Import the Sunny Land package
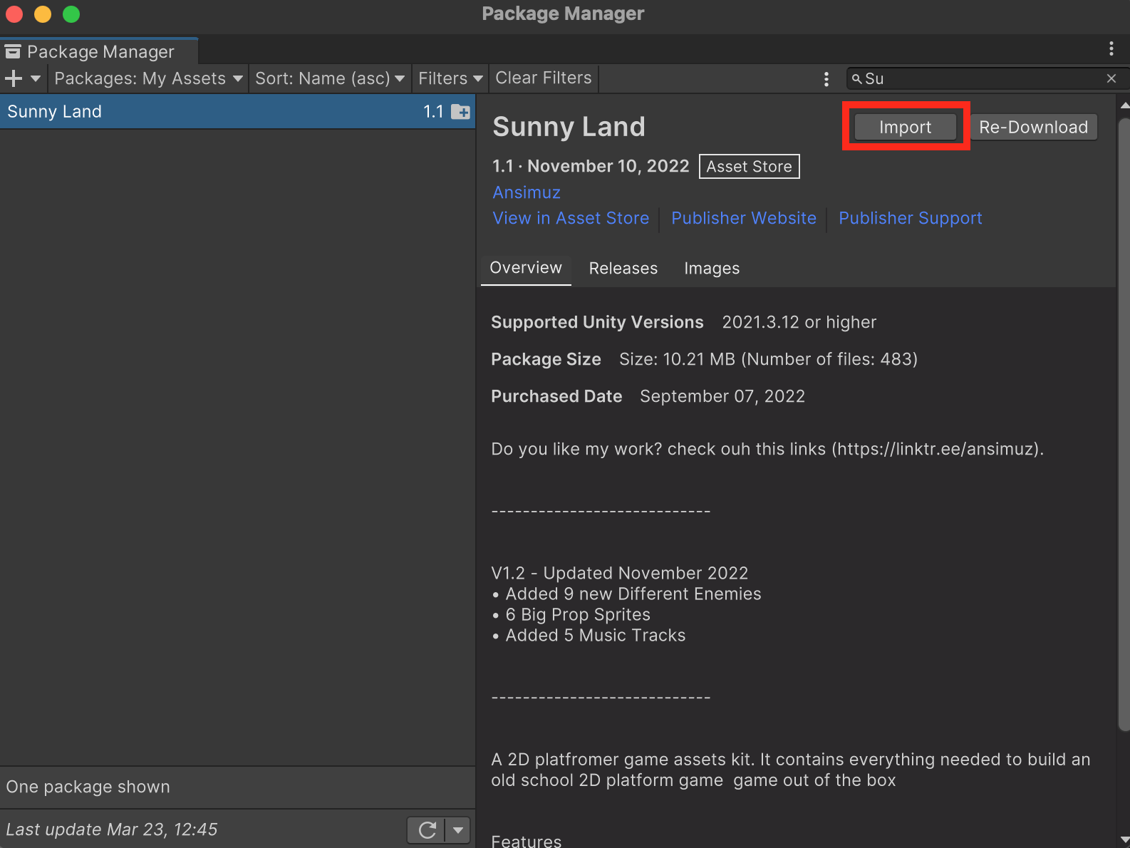This screenshot has width=1130, height=848. point(906,127)
